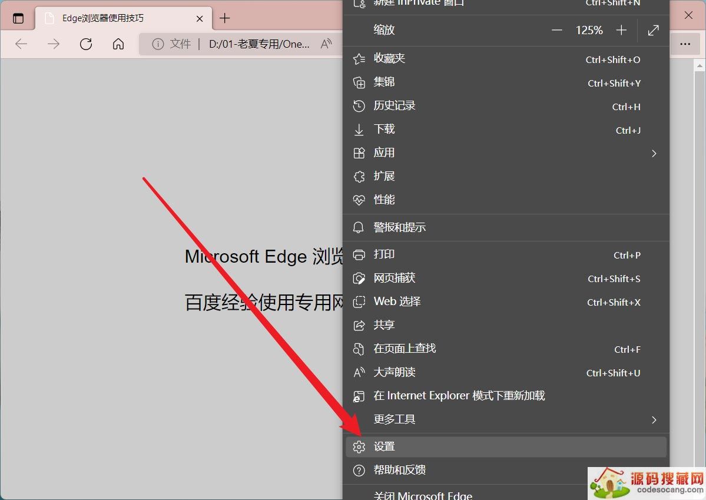
Task: Click the back navigation arrow
Action: 21,44
